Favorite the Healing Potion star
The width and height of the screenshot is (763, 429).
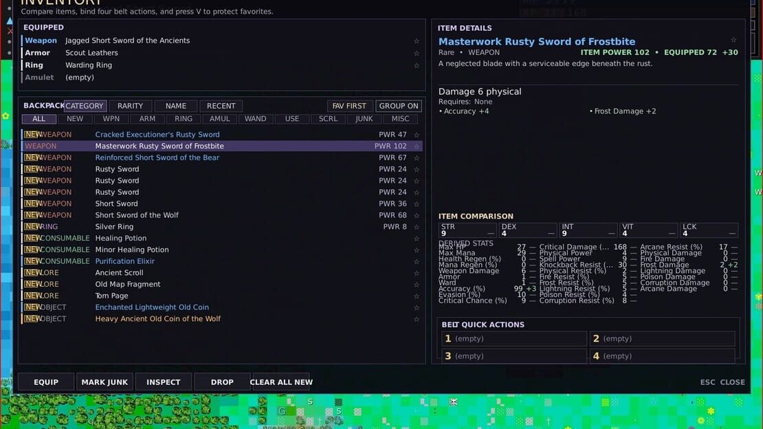pos(417,239)
